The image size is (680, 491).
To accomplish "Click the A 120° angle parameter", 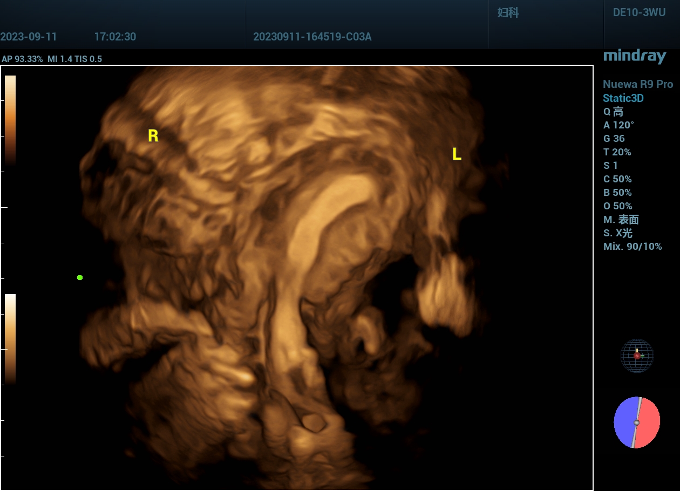I will (618, 125).
